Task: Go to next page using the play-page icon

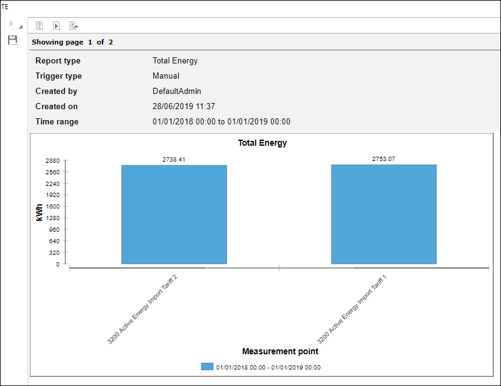Action: pyautogui.click(x=56, y=26)
